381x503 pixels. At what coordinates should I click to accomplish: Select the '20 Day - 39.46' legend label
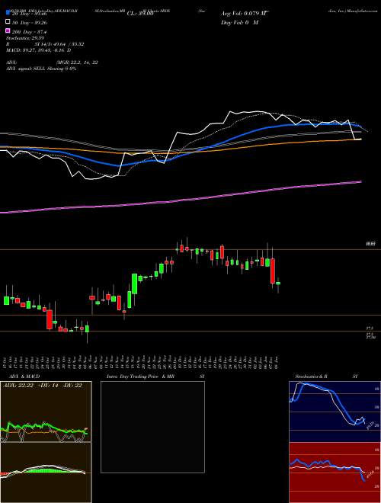coord(29,14)
